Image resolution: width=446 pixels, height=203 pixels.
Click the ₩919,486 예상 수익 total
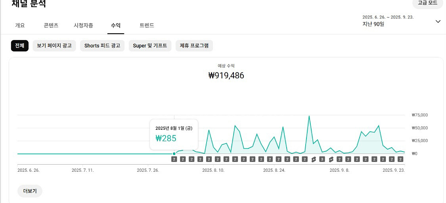click(x=226, y=76)
